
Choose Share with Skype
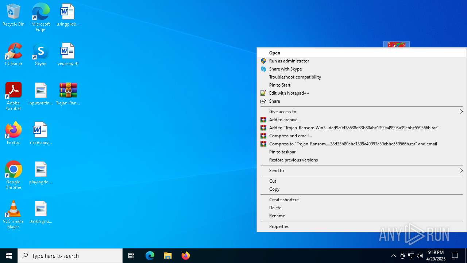(362, 69)
